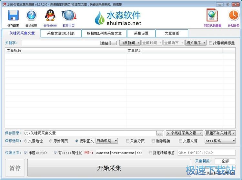Open the software homepage globe icon
Viewport: 242px width, 180px height.
point(69,15)
